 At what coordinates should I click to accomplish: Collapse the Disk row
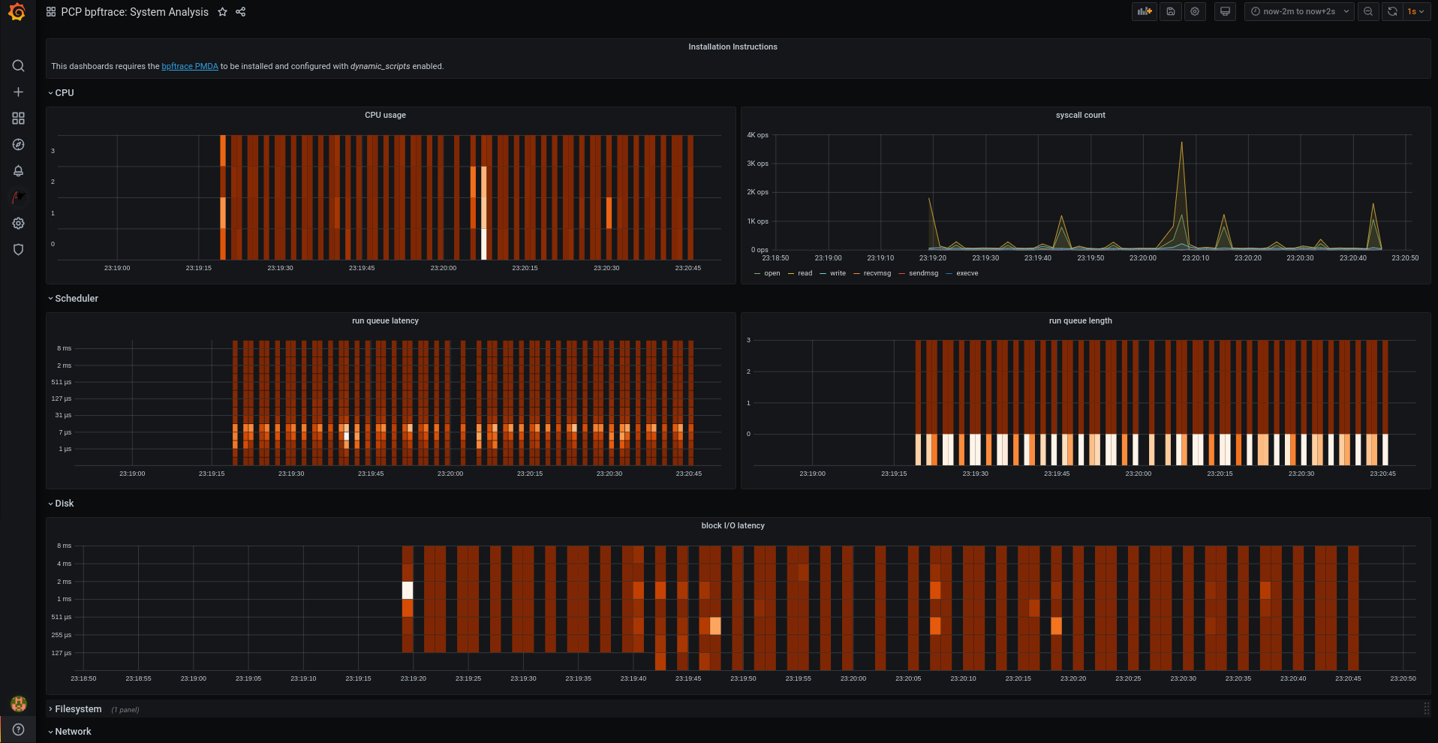tap(61, 504)
